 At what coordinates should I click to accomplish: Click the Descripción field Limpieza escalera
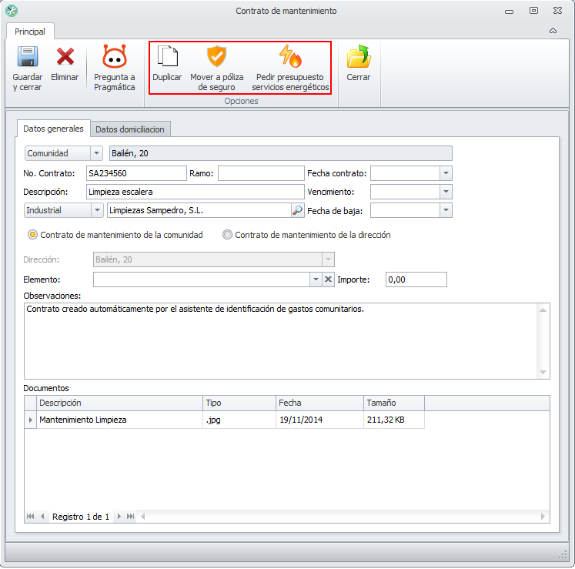tap(196, 192)
